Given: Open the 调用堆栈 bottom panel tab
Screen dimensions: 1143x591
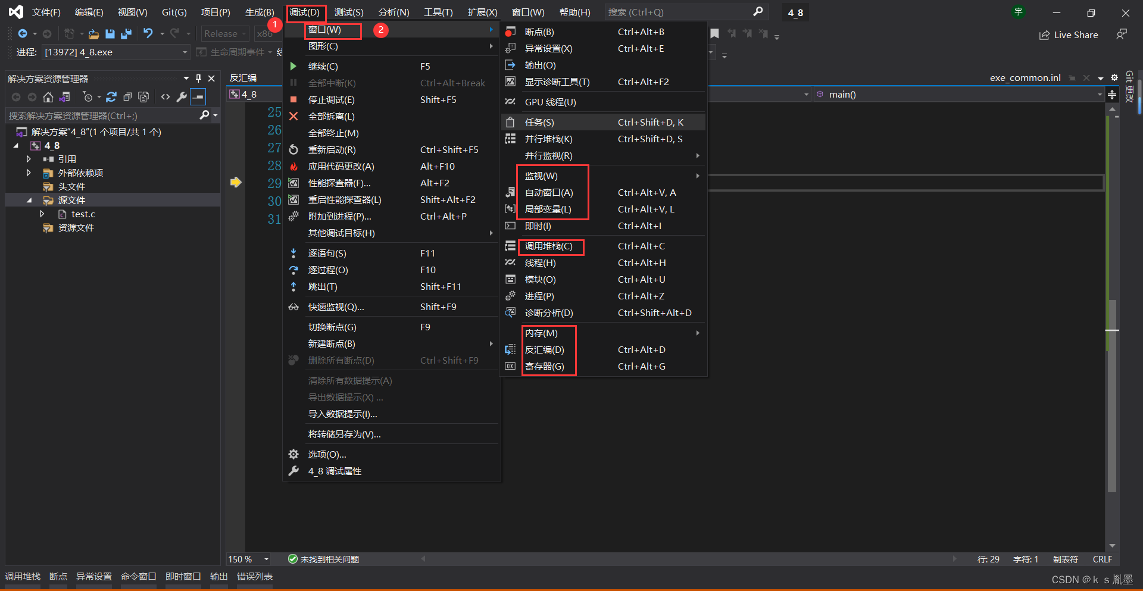Looking at the screenshot, I should click(x=23, y=577).
